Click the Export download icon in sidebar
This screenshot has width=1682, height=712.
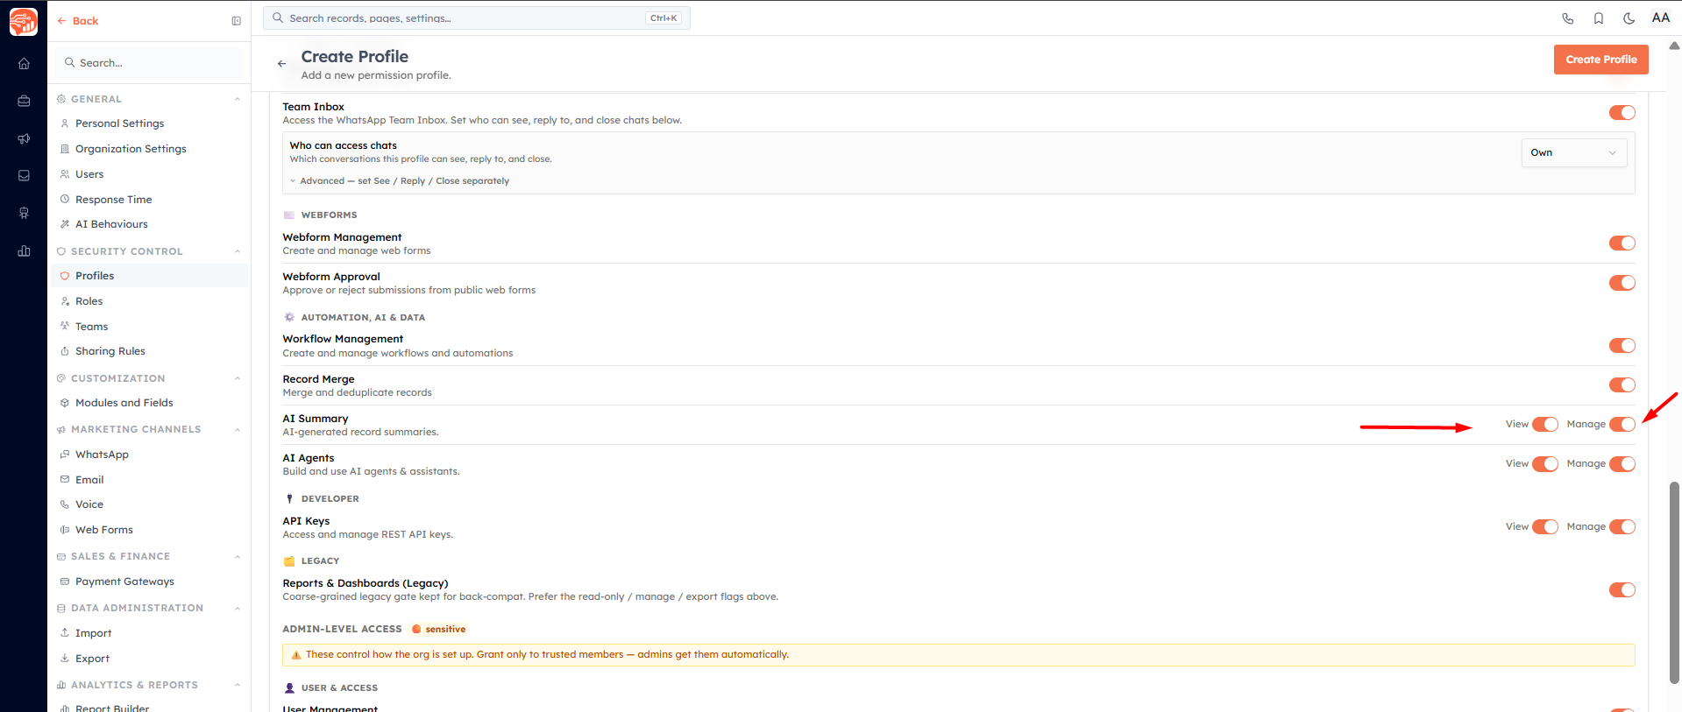click(x=65, y=659)
